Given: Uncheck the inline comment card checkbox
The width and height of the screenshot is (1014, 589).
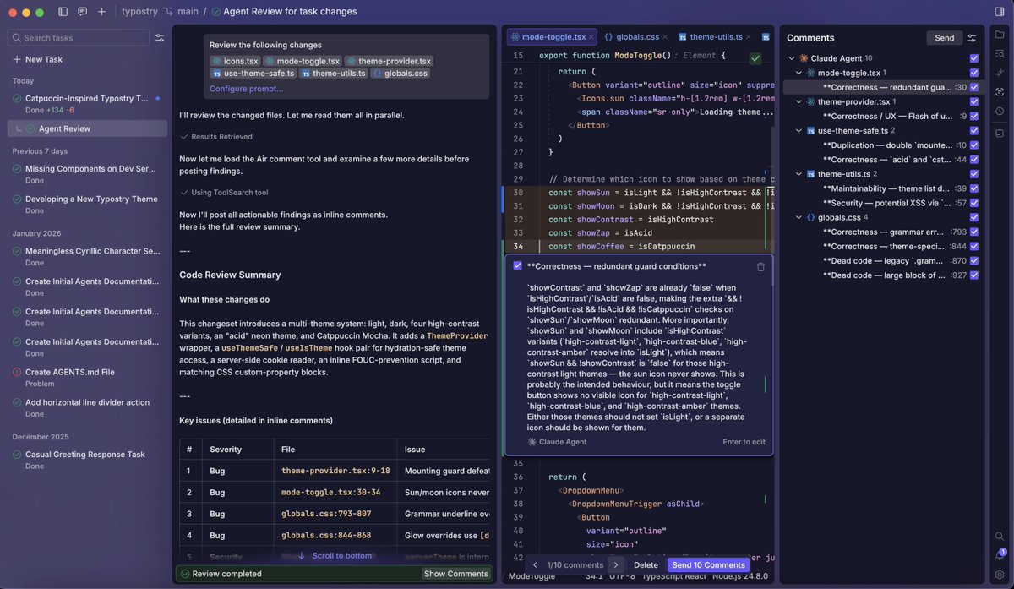Looking at the screenshot, I should (518, 265).
